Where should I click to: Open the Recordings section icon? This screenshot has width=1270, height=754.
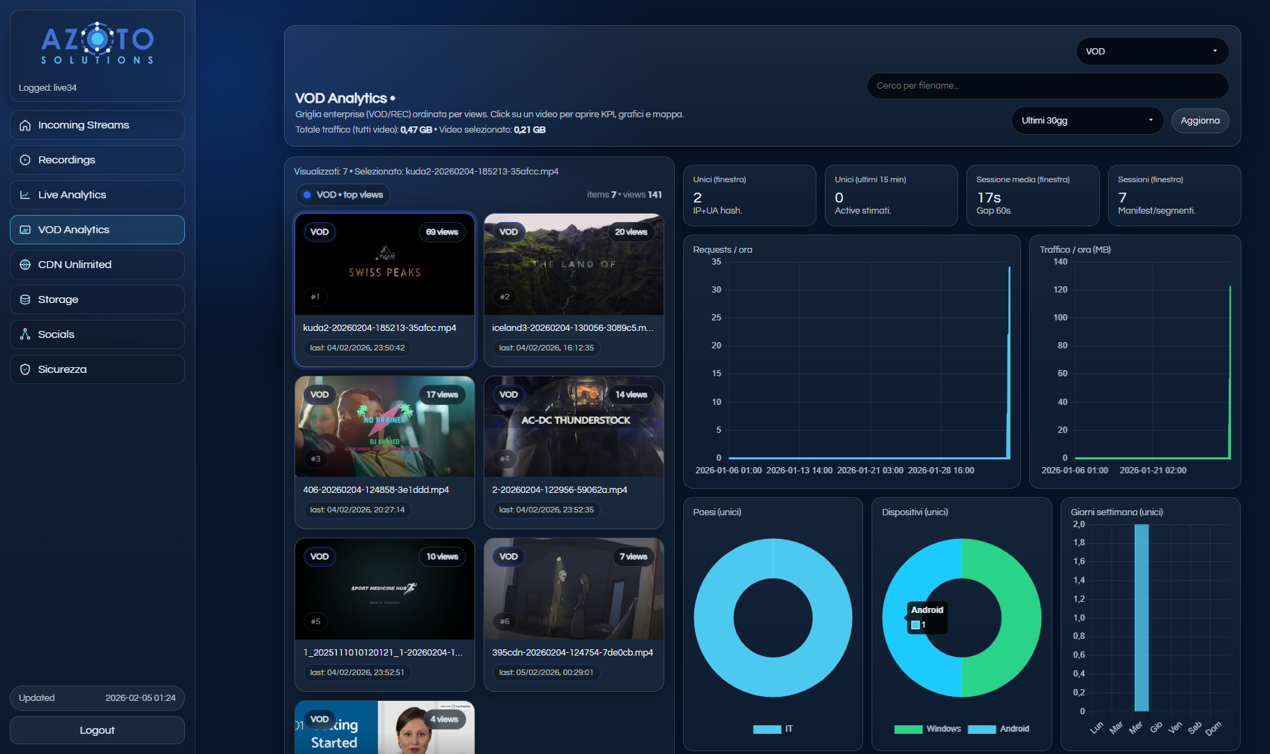(x=25, y=160)
